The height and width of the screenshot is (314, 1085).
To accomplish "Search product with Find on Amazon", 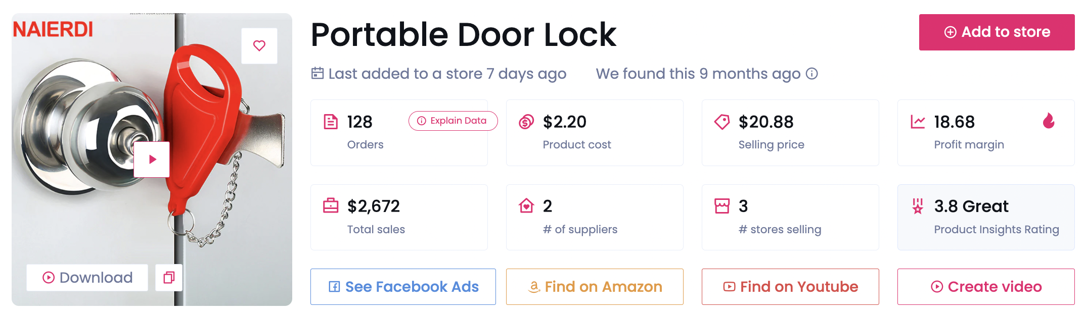I will 595,287.
